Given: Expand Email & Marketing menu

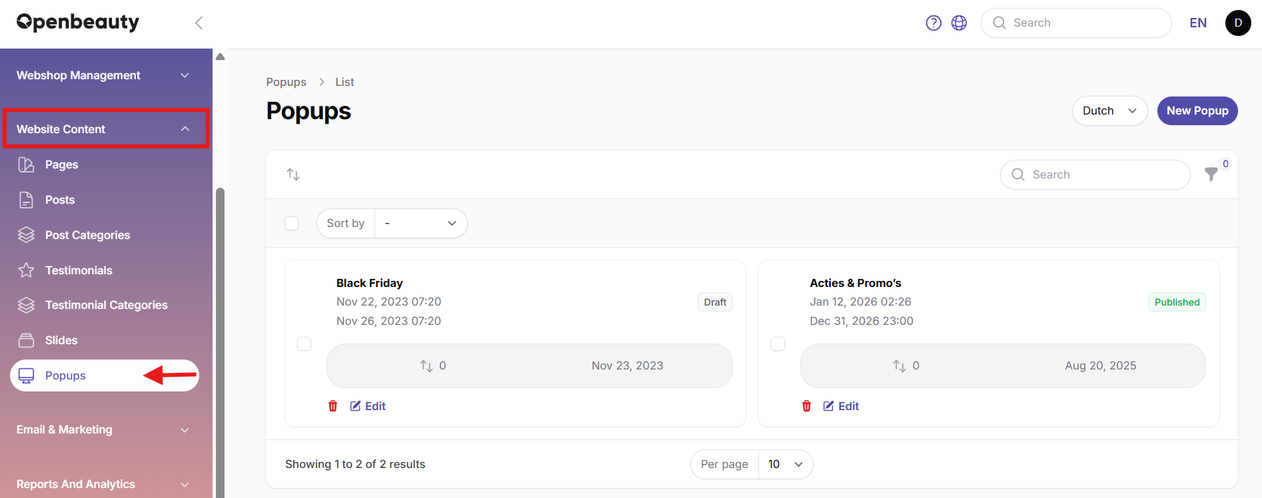Looking at the screenshot, I should [x=103, y=429].
